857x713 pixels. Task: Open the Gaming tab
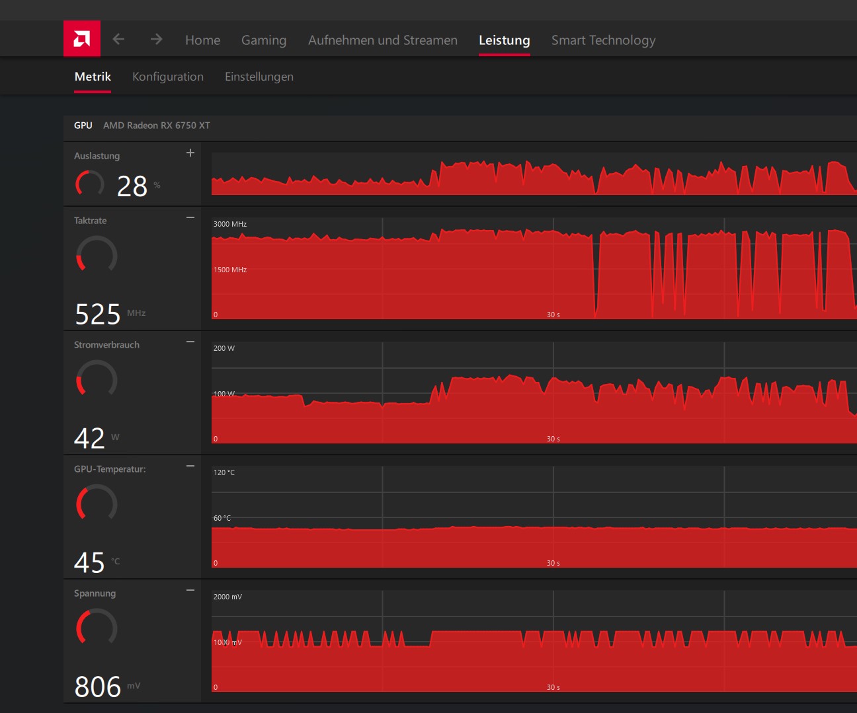click(x=264, y=40)
